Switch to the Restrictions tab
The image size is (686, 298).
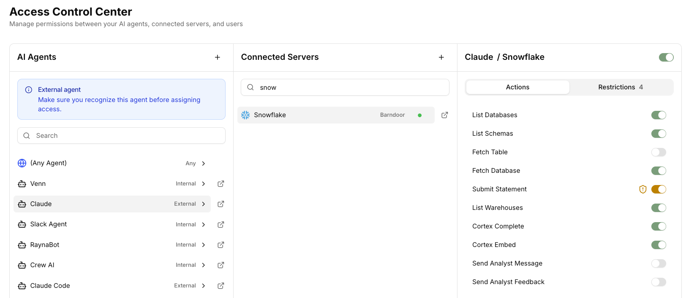[621, 87]
